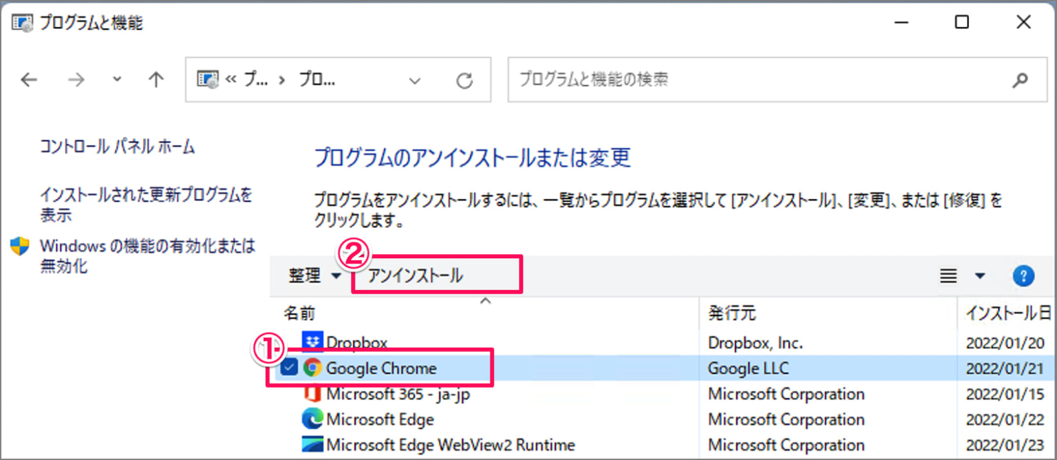1057x460 pixels.
Task: Open the help question mark icon
Action: 1024,276
